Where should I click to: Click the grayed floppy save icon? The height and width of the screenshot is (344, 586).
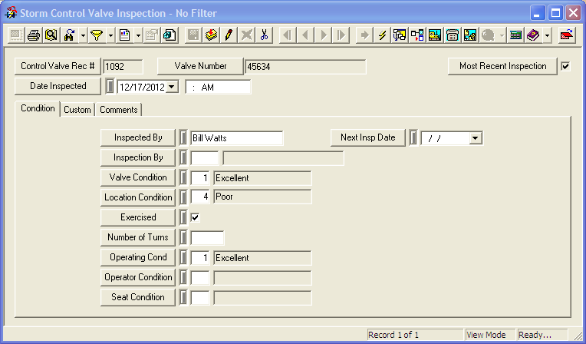coord(193,35)
